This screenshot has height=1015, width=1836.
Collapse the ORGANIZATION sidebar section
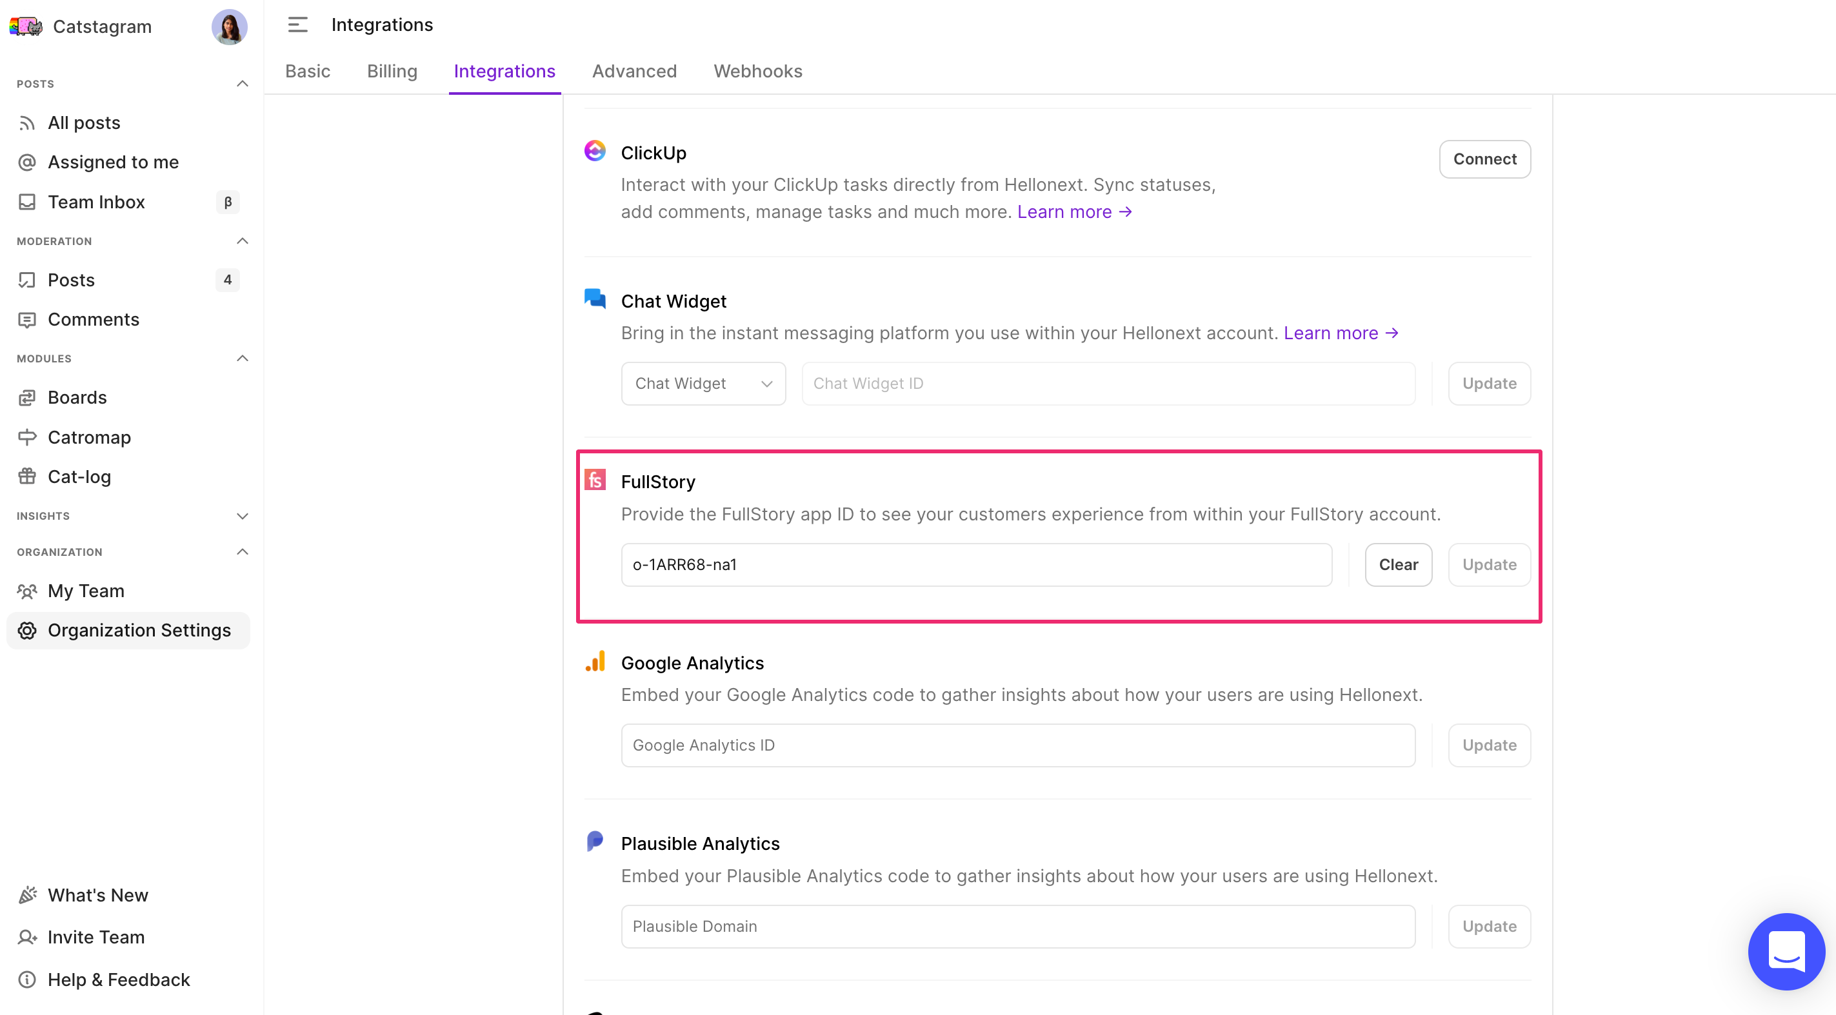tap(243, 552)
